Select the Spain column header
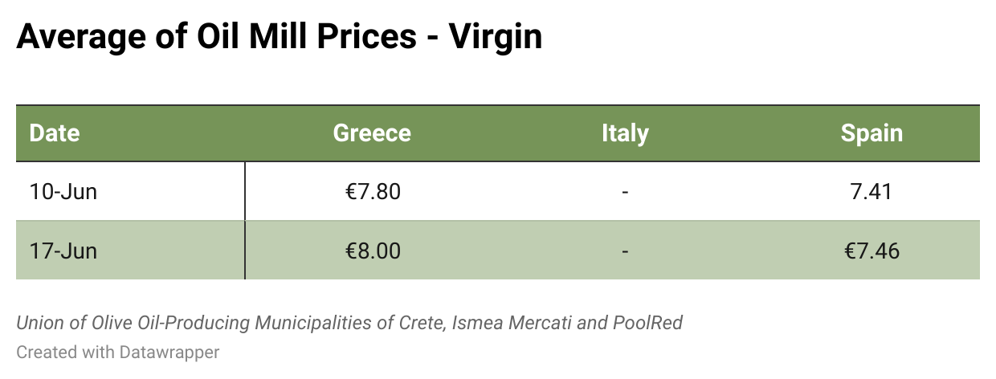996x379 pixels. click(x=871, y=133)
